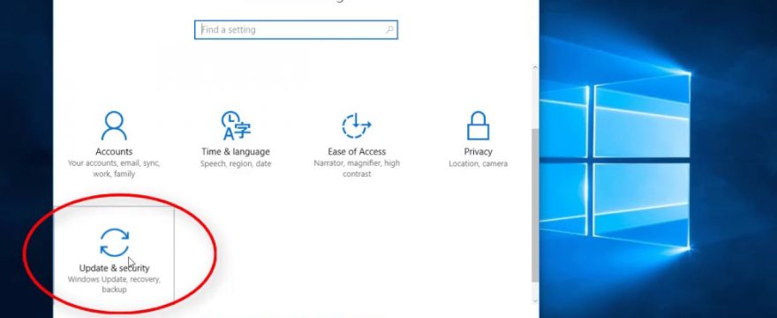Click "Narrator, magnifier, high contrast" description
777x318 pixels.
[357, 169]
